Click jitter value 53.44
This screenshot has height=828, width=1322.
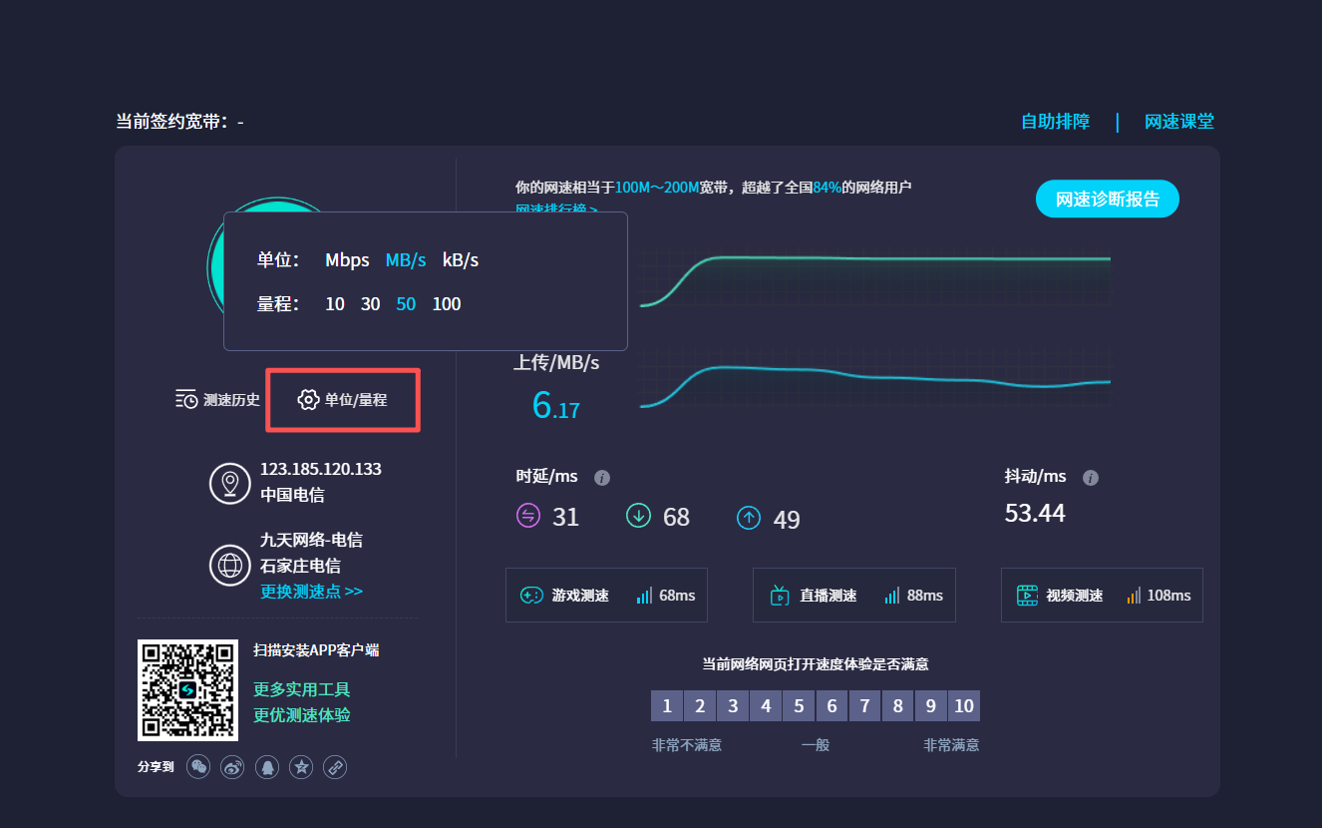pos(1035,514)
